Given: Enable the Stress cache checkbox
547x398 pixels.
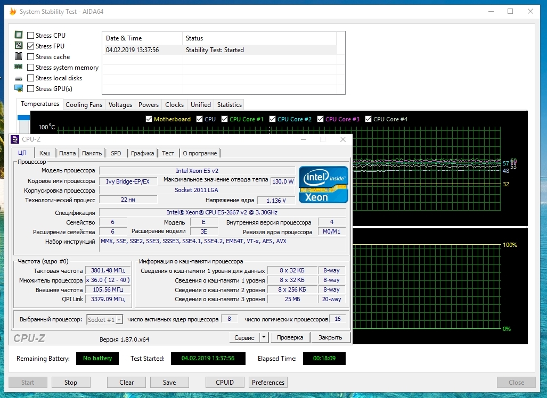Looking at the screenshot, I should coord(31,57).
